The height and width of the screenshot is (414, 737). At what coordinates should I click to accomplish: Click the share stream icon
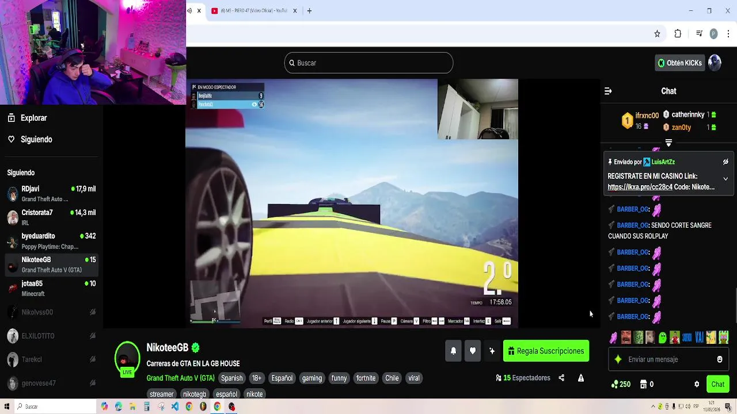click(561, 378)
